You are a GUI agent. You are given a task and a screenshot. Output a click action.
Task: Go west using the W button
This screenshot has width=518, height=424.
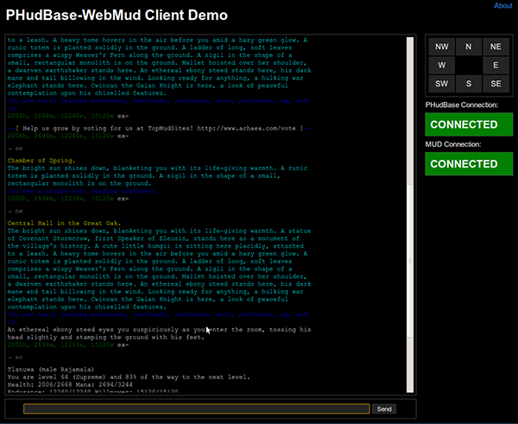pos(441,65)
